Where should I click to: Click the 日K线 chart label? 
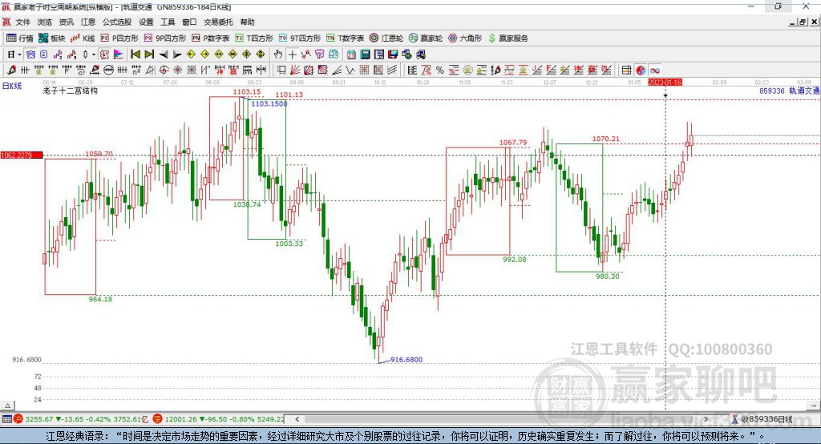pyautogui.click(x=12, y=86)
